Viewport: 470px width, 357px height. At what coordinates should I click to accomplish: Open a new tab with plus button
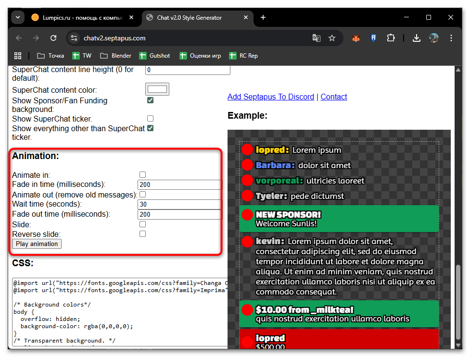(x=263, y=18)
